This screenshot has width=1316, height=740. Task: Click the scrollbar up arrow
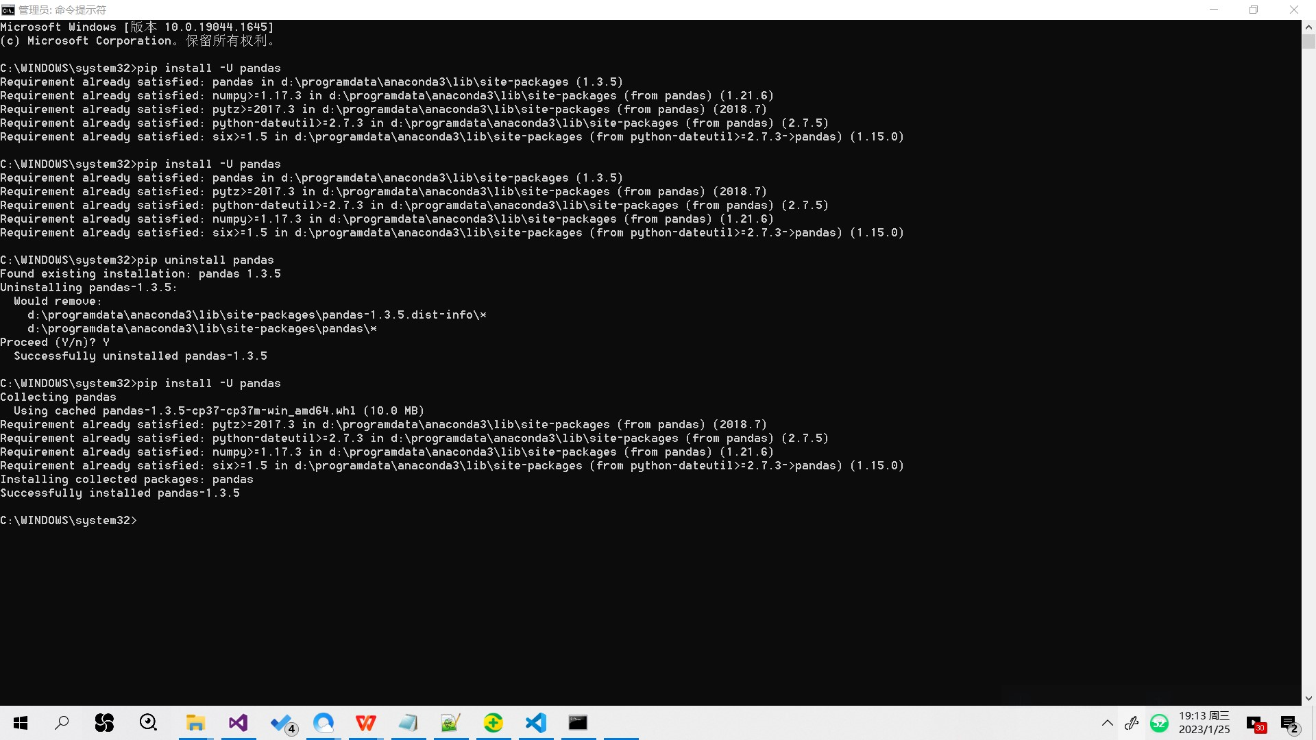point(1308,27)
